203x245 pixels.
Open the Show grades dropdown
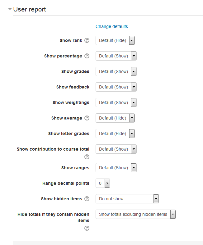116,71
